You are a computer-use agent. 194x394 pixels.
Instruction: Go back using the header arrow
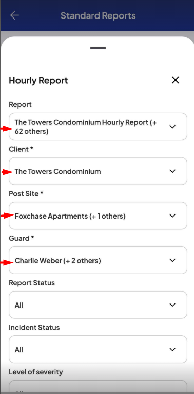(x=14, y=15)
